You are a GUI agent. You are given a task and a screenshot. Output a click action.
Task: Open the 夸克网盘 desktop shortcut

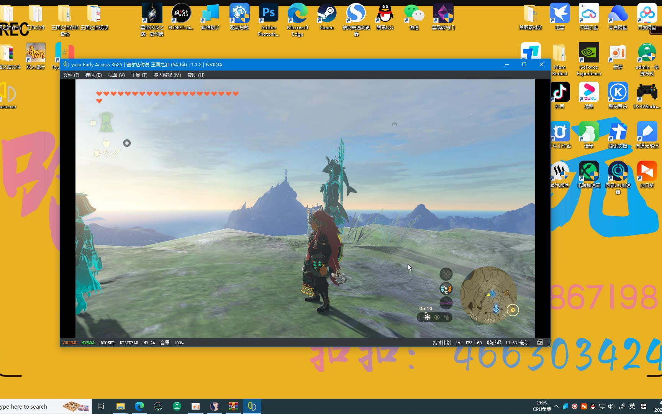618,16
